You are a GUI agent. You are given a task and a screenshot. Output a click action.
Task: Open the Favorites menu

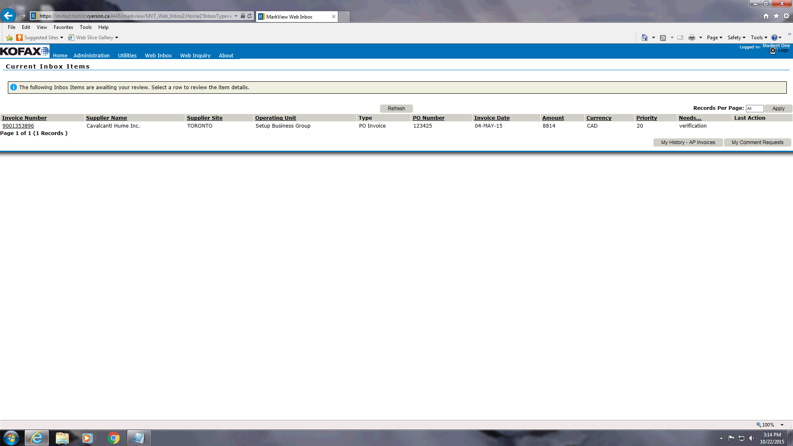63,27
